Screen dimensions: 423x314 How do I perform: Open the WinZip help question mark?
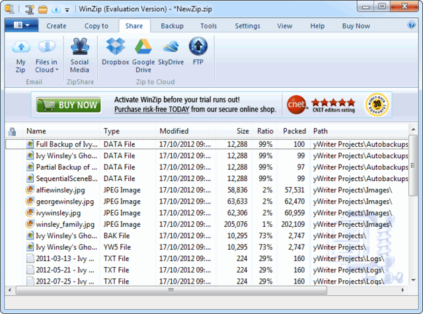pos(411,25)
